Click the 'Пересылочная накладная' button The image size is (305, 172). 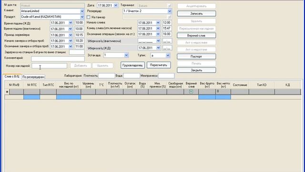pos(196,29)
